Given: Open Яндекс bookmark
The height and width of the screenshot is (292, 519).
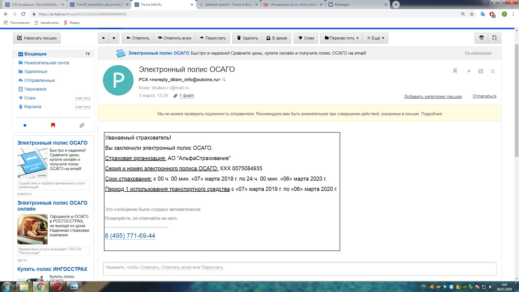Looking at the screenshot, I should 72,23.
